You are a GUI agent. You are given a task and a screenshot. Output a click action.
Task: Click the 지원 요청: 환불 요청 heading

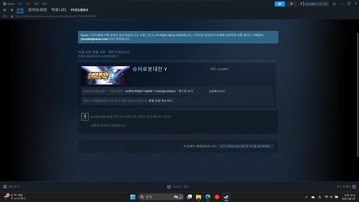point(104,52)
